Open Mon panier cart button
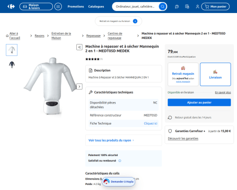Image resolution: width=237 pixels, height=190 pixels. (216, 6)
